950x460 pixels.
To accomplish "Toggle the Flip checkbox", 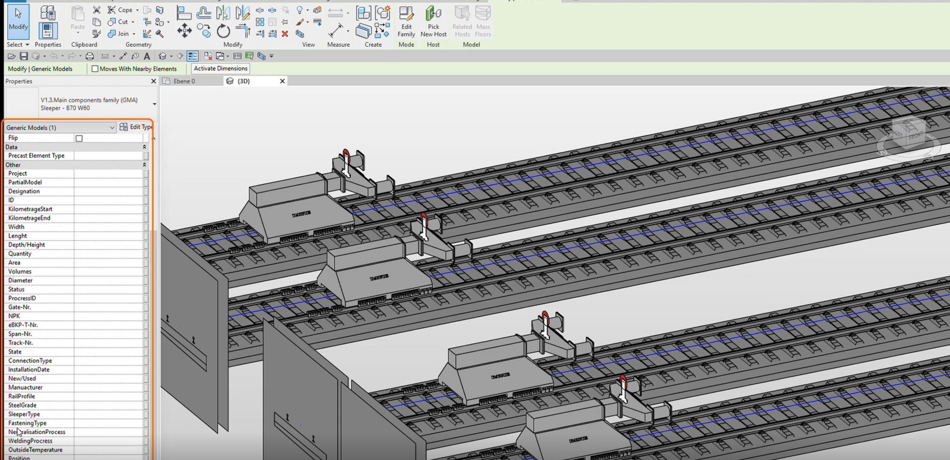I will coord(79,138).
